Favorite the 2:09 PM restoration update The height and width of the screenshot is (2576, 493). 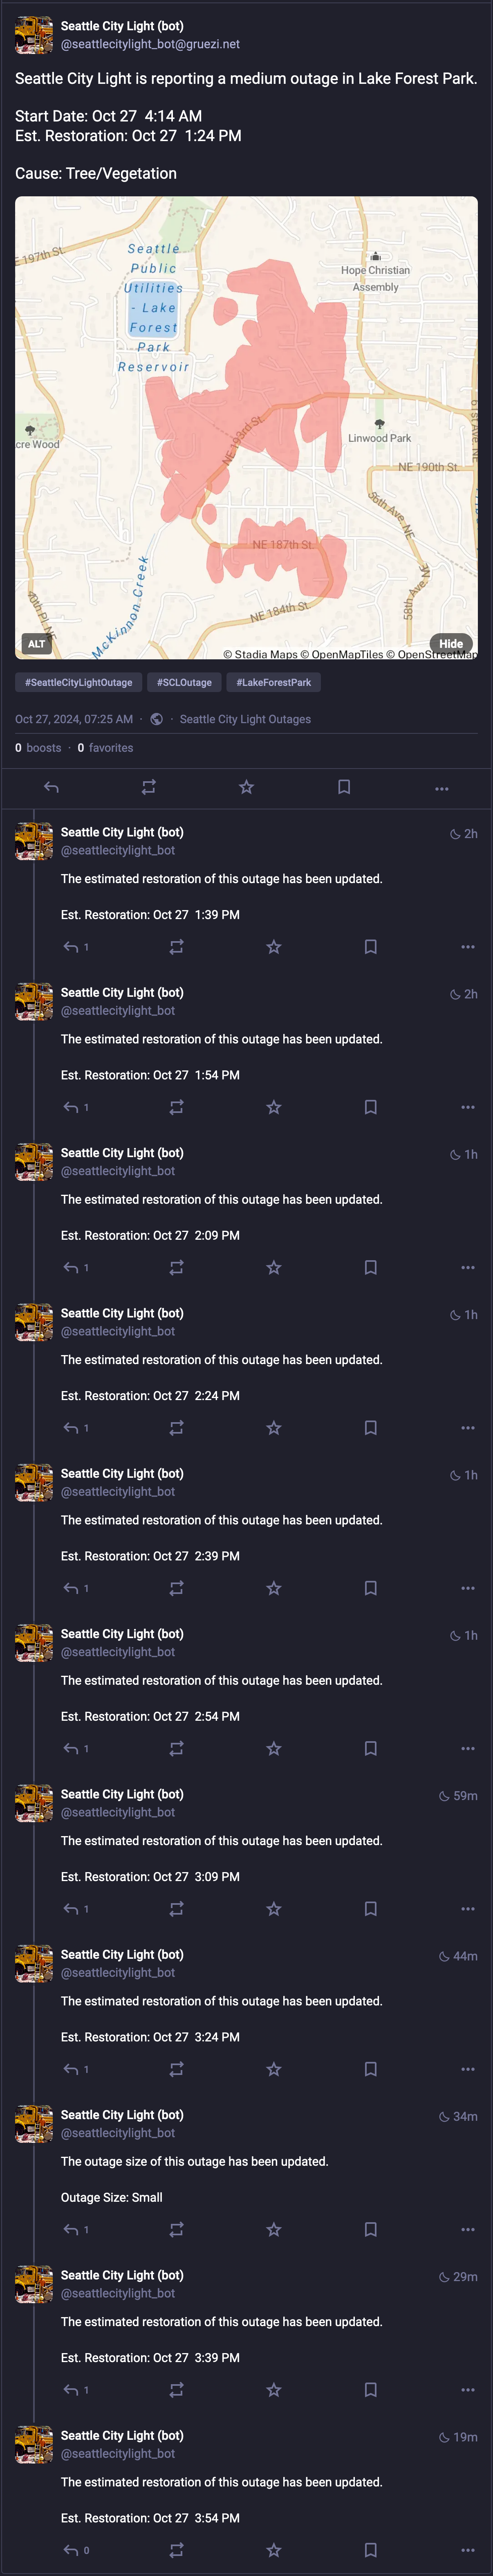click(274, 1267)
